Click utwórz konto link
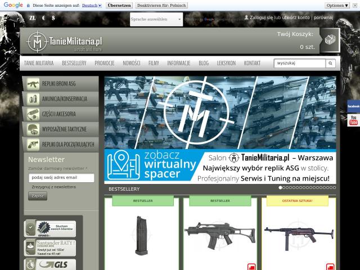 pyautogui.click(x=297, y=17)
